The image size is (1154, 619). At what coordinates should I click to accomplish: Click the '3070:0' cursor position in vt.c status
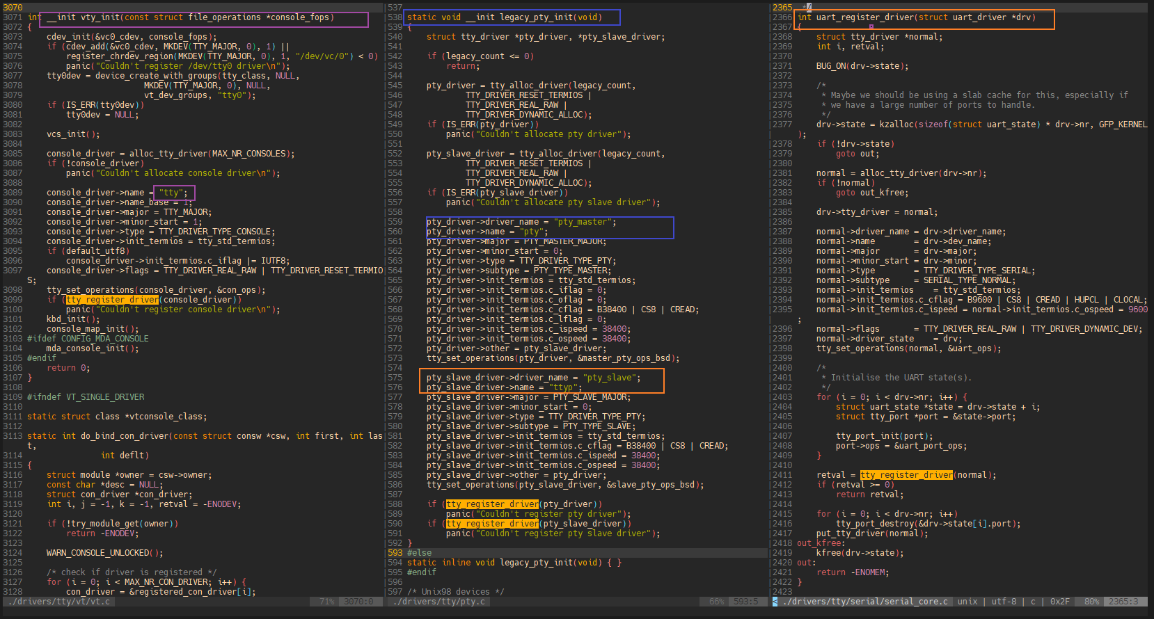tap(358, 602)
